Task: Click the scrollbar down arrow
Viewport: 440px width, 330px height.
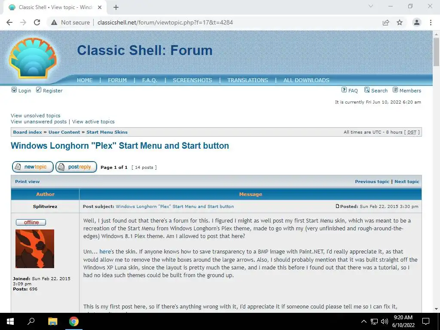Action: 436,309
